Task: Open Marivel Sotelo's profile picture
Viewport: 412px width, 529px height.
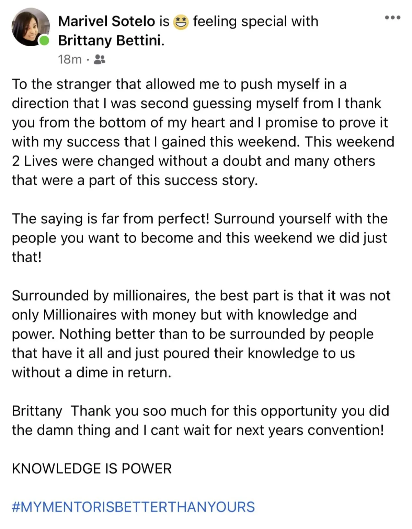Action: click(31, 27)
